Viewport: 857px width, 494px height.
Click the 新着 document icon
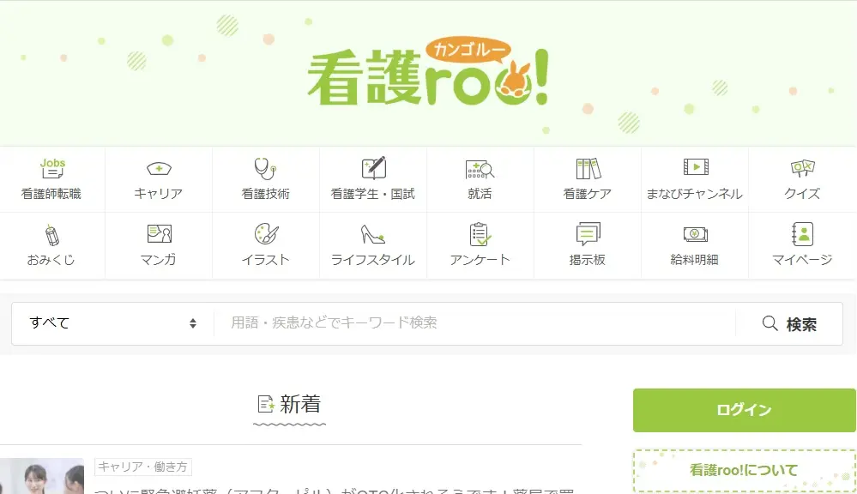(x=266, y=405)
